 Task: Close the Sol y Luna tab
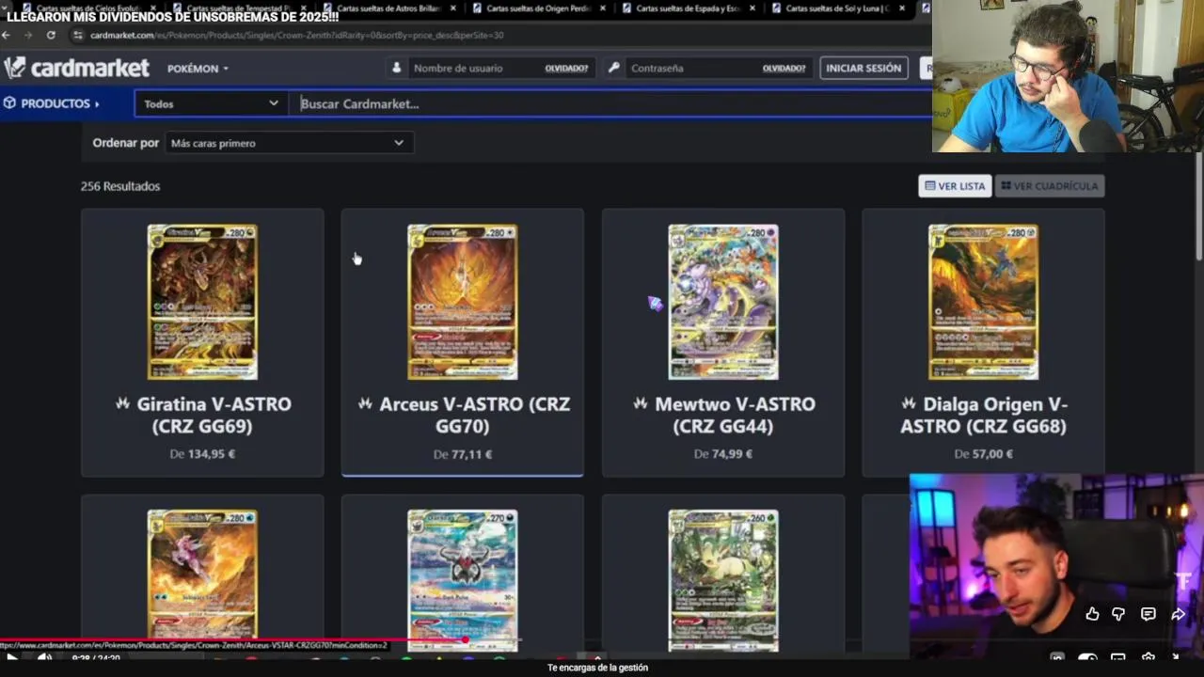(902, 8)
